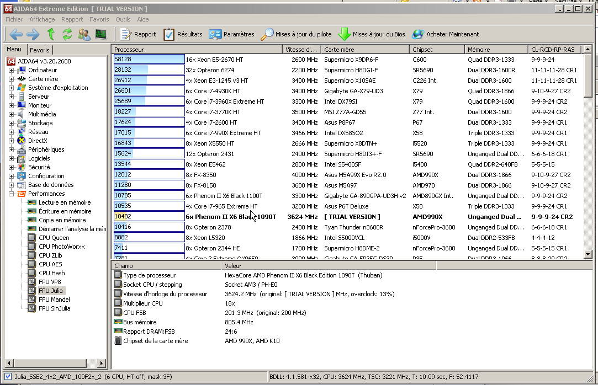598x385 pixels.
Task: Select Écriture en mémoire benchmark
Action: pyautogui.click(x=65, y=211)
